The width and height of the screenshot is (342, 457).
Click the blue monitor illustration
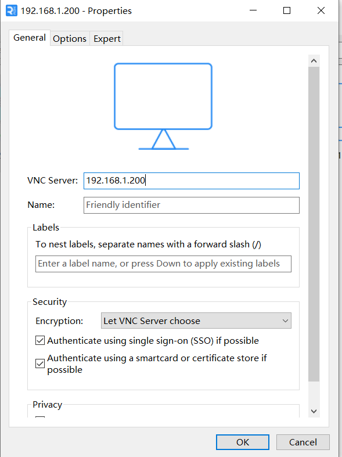pyautogui.click(x=163, y=106)
